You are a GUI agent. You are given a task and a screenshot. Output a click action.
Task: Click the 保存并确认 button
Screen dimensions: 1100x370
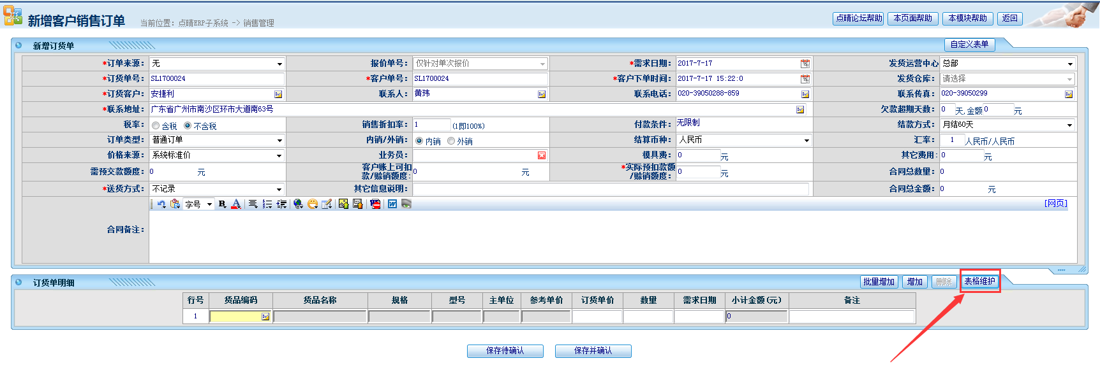(593, 351)
